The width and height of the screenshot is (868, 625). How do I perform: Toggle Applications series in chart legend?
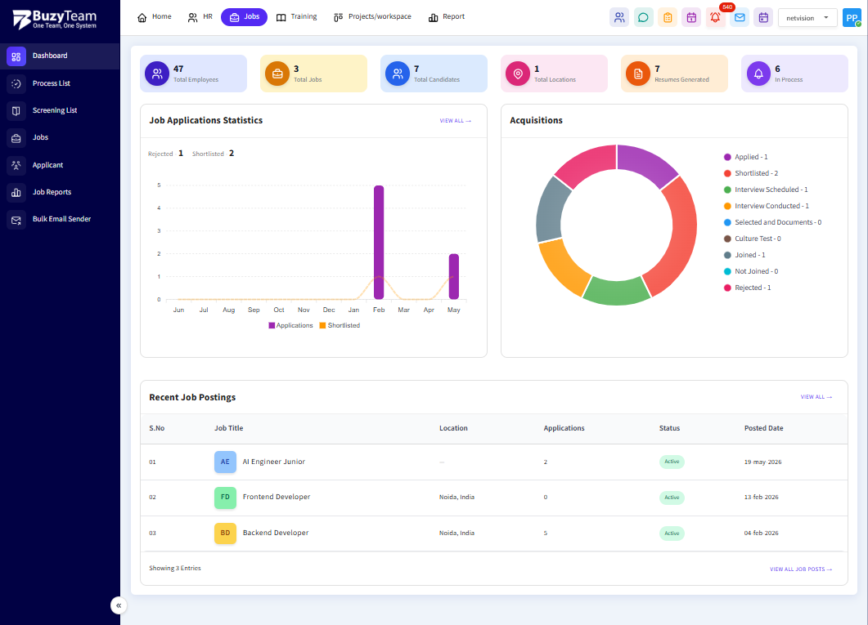click(x=290, y=325)
